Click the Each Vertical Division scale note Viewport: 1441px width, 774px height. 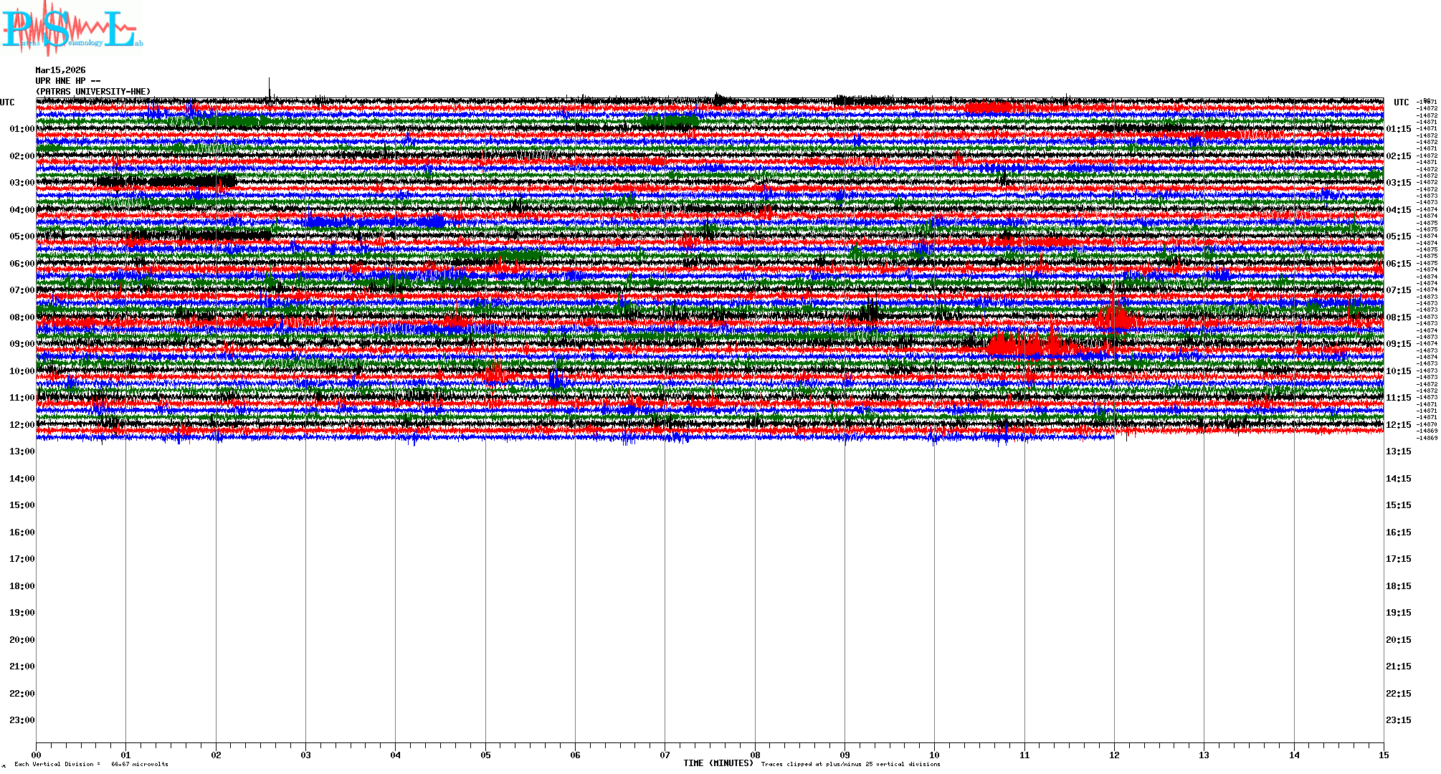pyautogui.click(x=91, y=764)
